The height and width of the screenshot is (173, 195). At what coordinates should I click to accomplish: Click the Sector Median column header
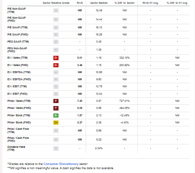[x=99, y=3]
